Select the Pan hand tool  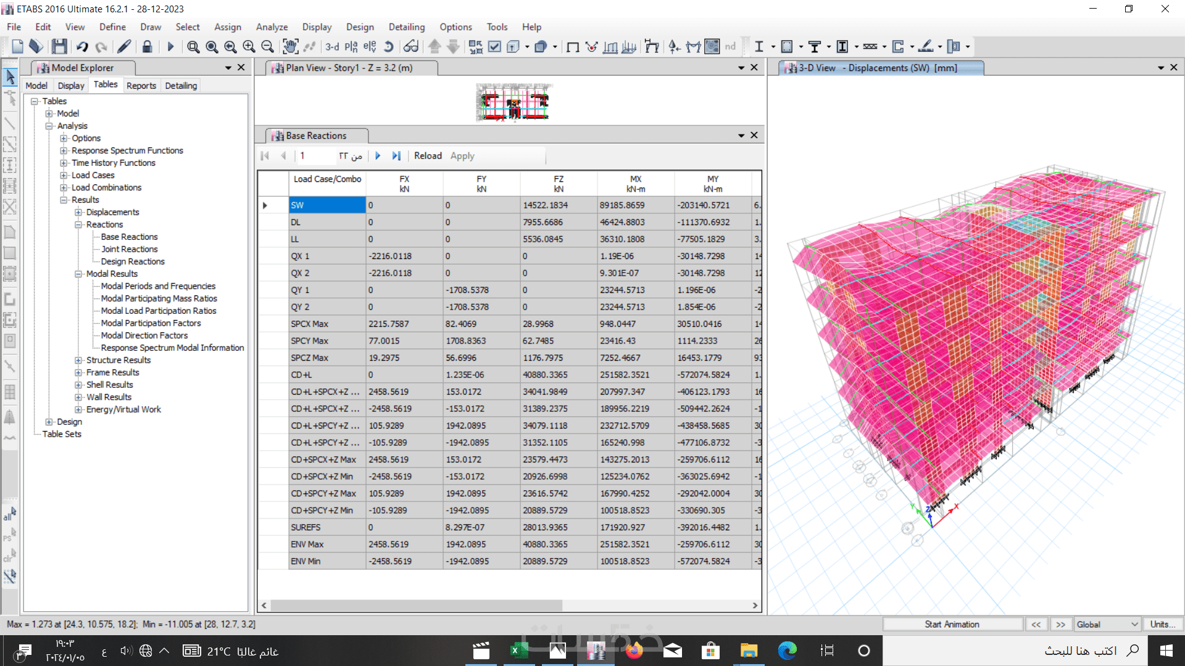tap(289, 46)
